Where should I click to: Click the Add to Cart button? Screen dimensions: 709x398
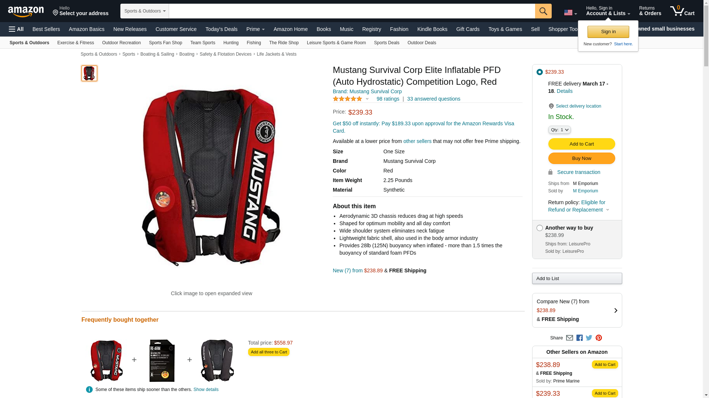coord(581,144)
